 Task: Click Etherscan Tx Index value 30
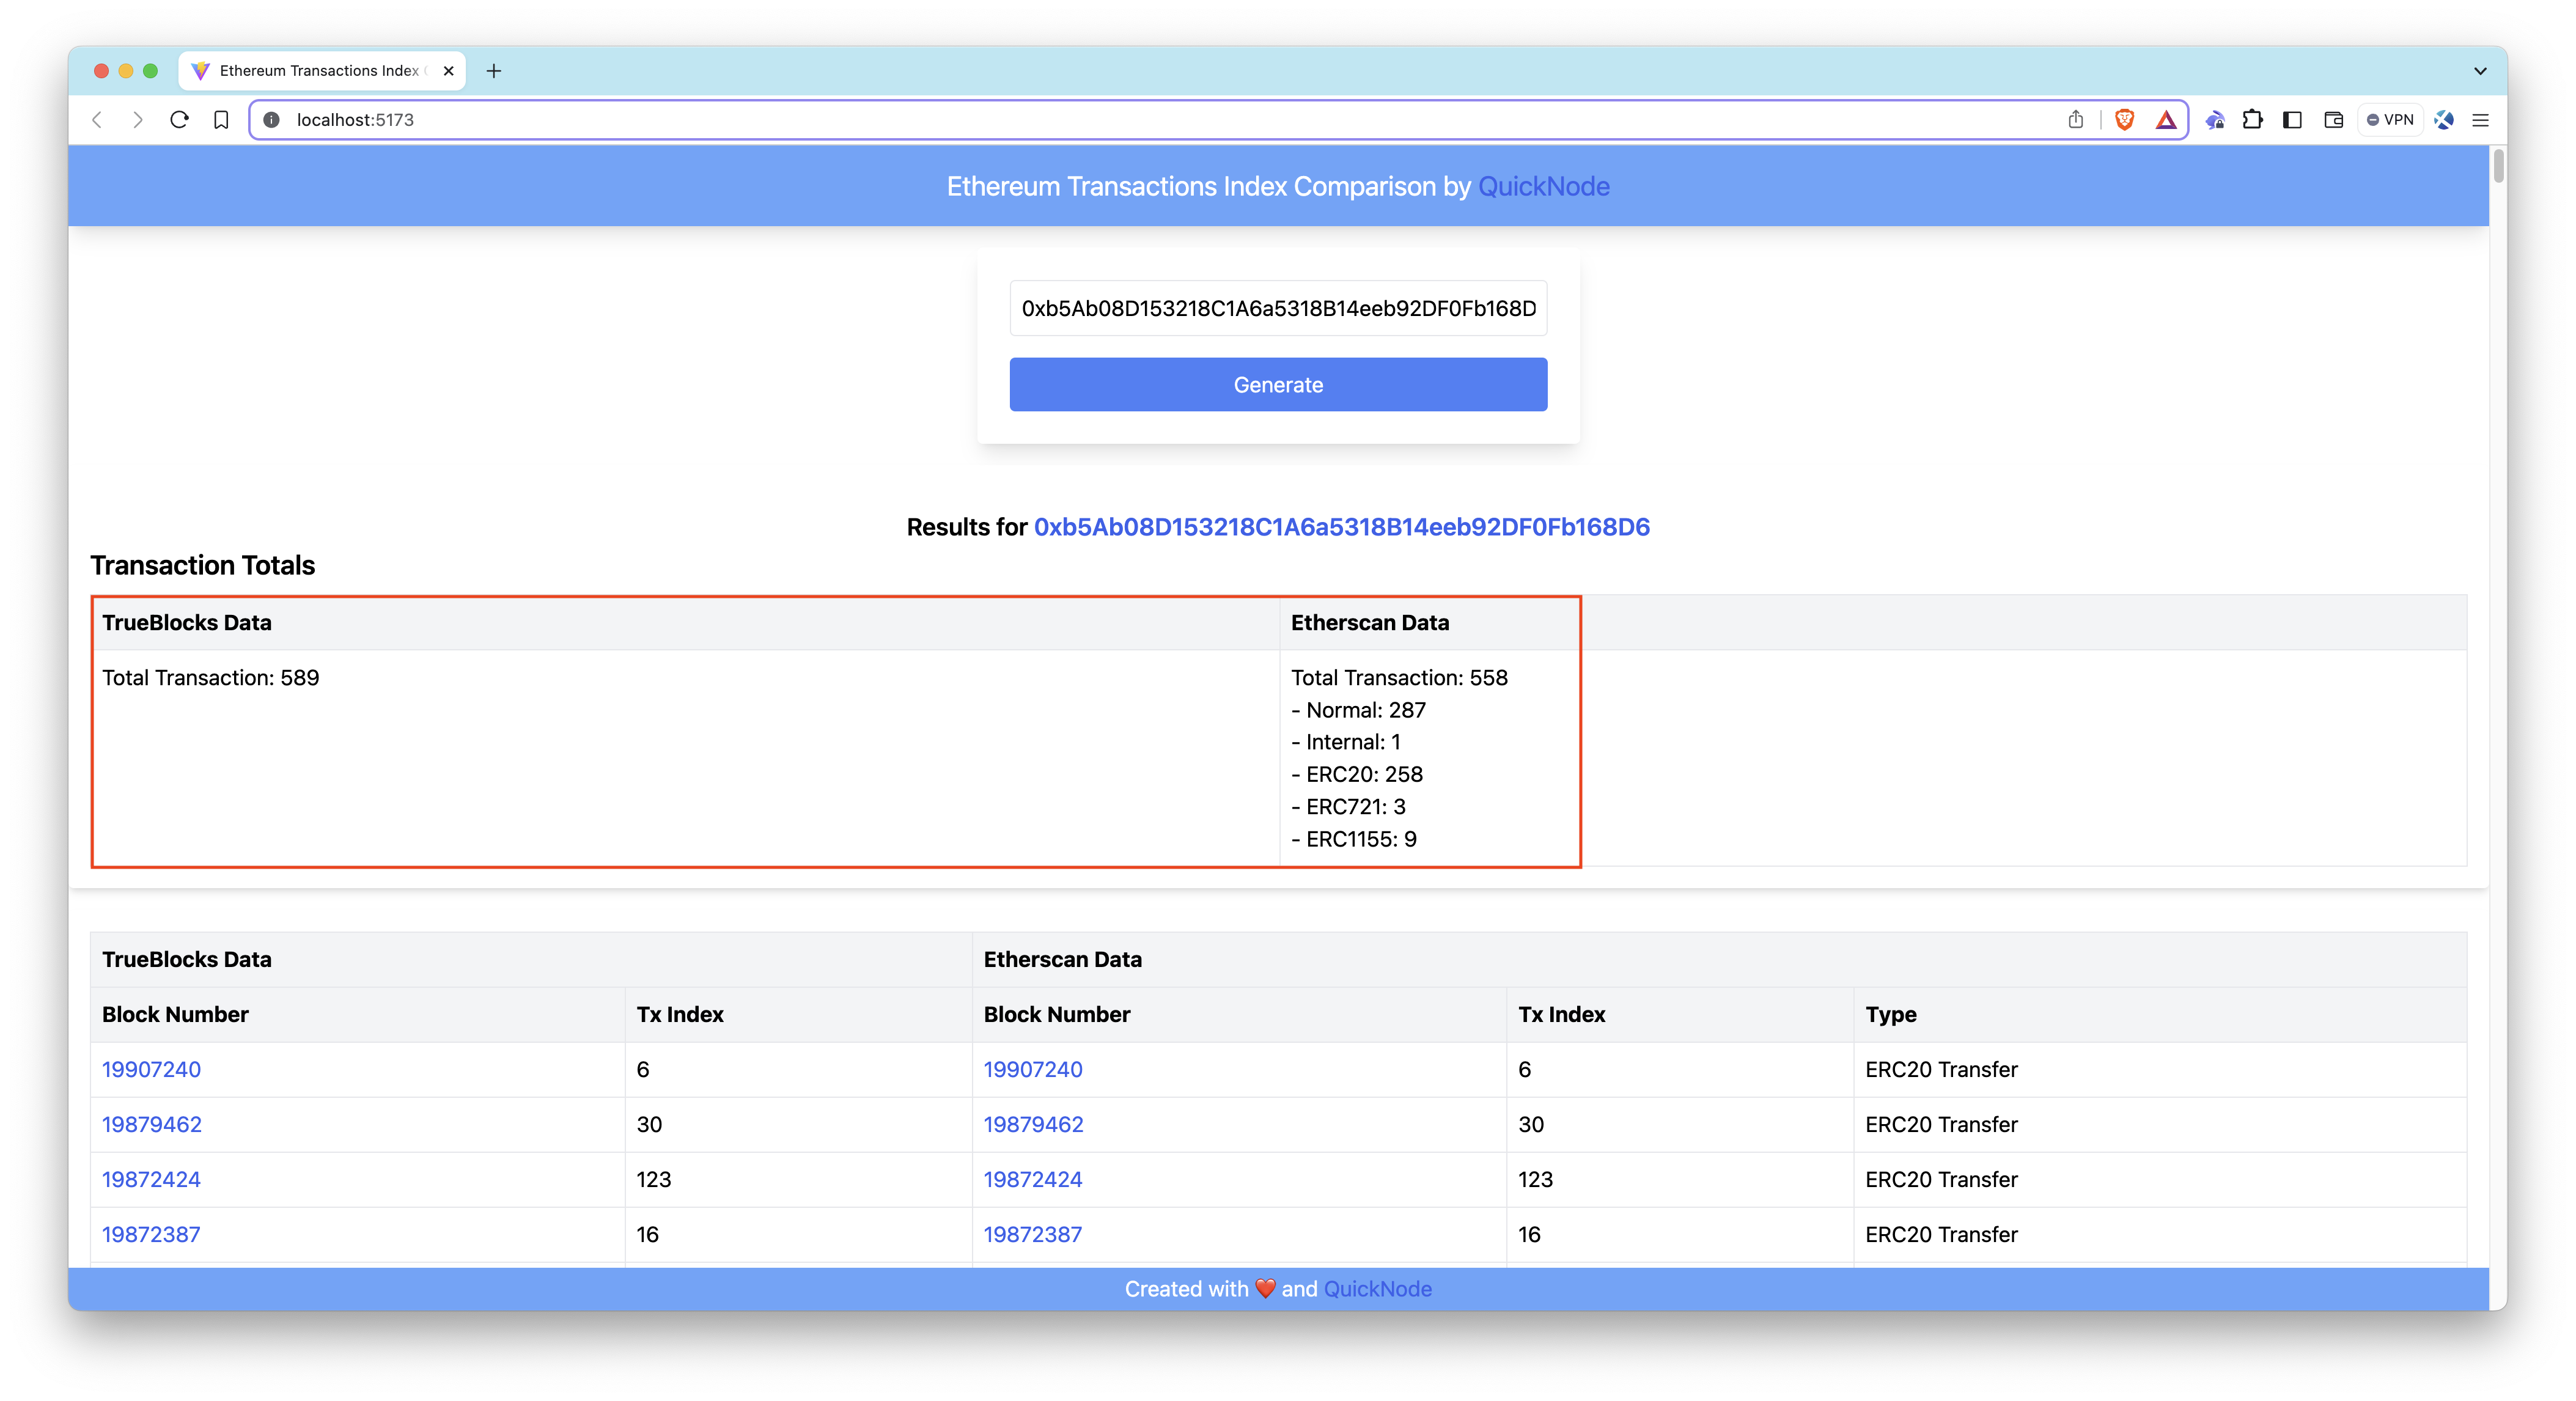1530,1125
